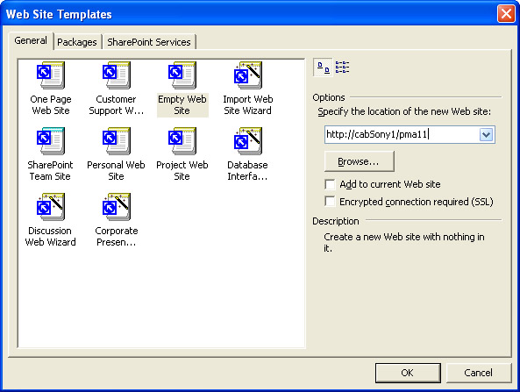Switch to the Packages tab
The image size is (520, 392).
pos(77,42)
